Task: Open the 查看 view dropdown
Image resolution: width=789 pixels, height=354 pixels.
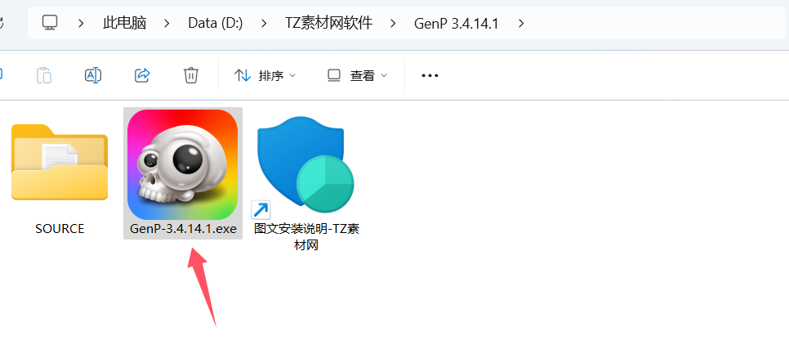Action: pos(357,75)
